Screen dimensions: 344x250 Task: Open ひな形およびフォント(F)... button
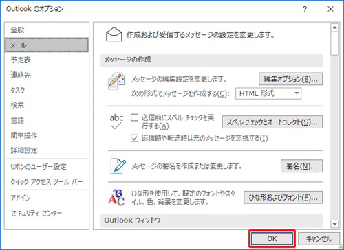tap(283, 197)
